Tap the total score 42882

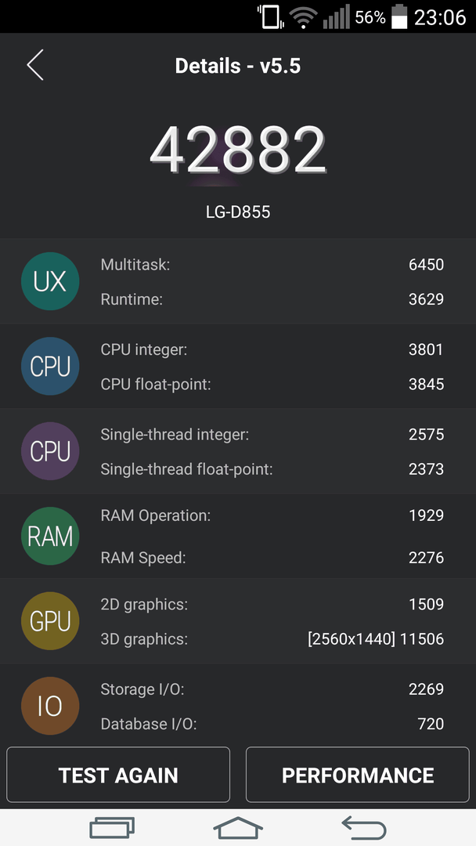(238, 150)
